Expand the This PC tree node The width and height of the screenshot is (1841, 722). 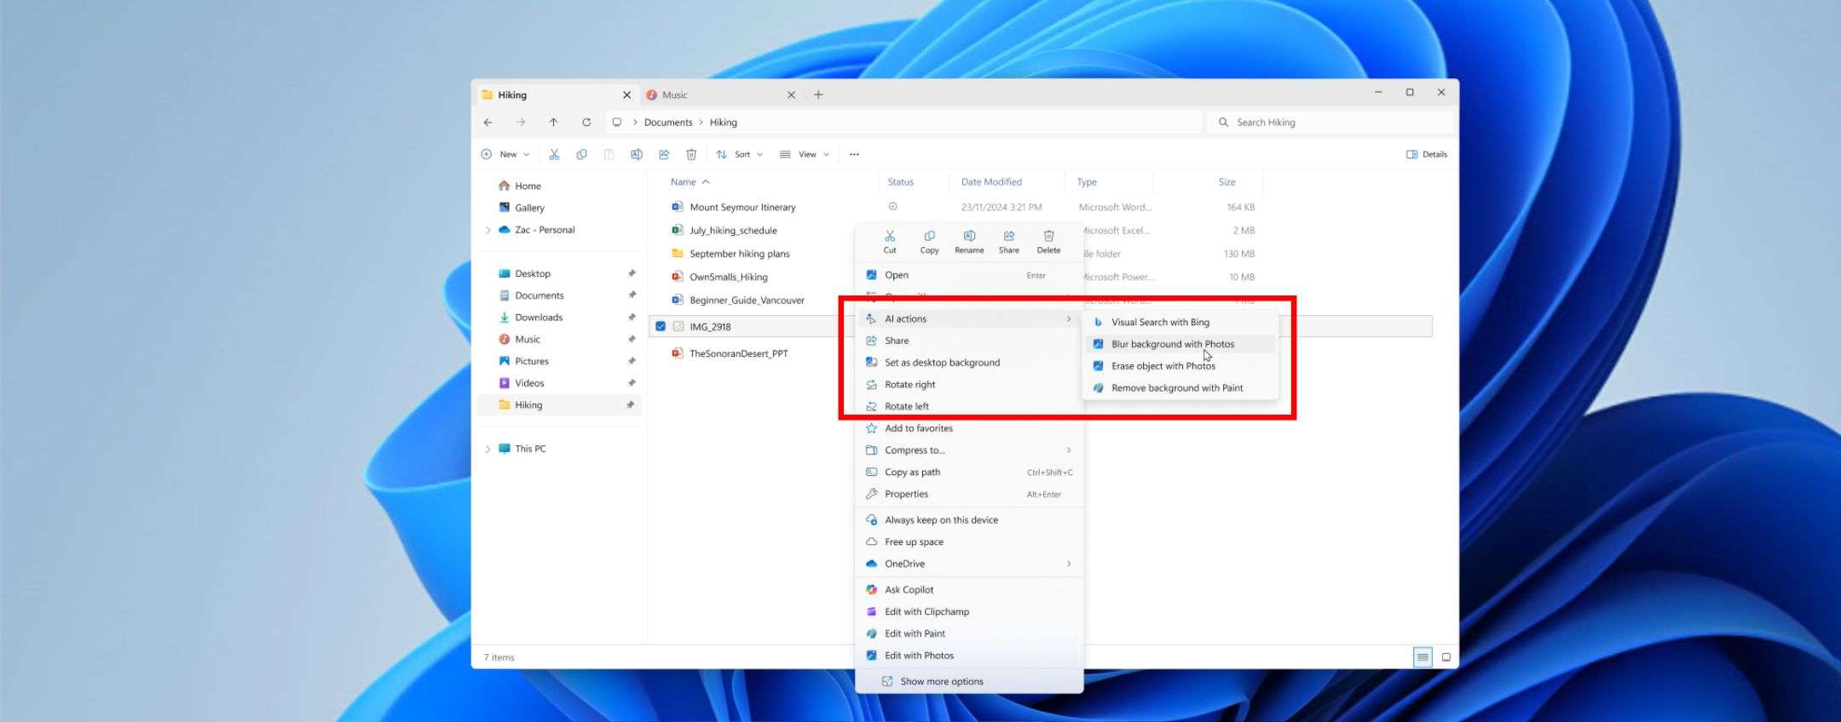[488, 449]
